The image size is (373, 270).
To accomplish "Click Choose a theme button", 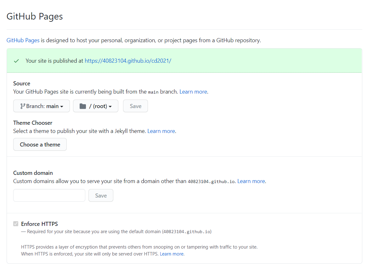I will pyautogui.click(x=40, y=144).
